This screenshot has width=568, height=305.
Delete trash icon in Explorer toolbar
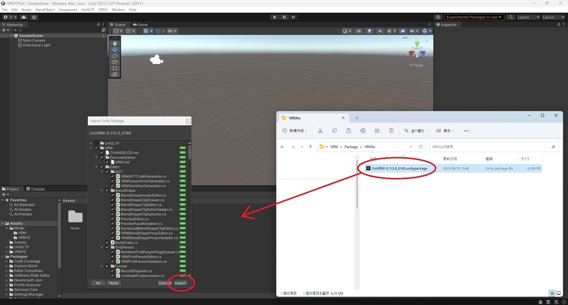coord(391,131)
